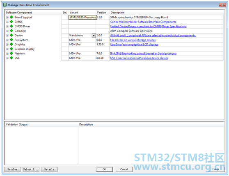Click the Software Component column header
The height and width of the screenshot is (176, 229).
click(33, 13)
